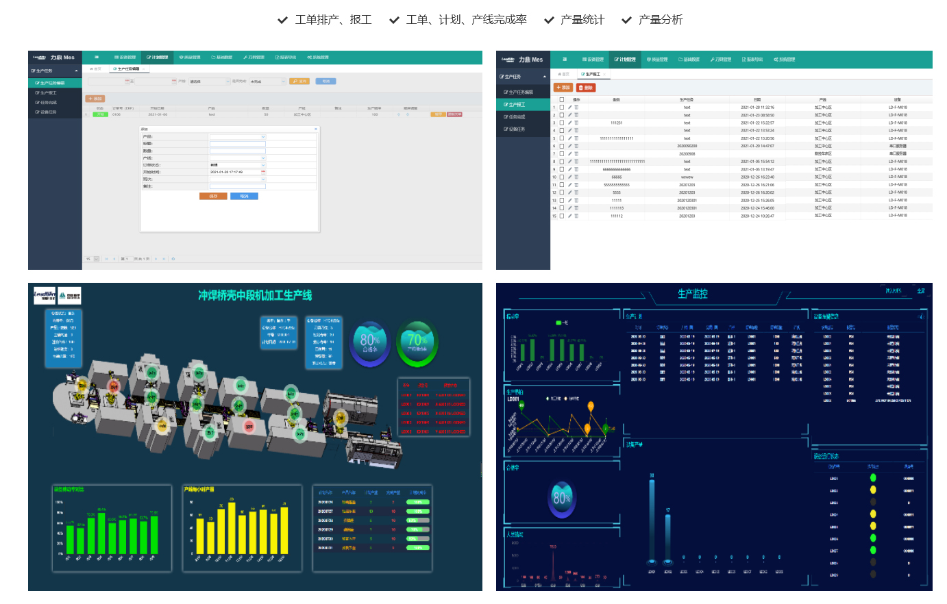Image resolution: width=947 pixels, height=604 pixels.
Task: Click yellow 暂停 button on order 0106
Action: (439, 114)
